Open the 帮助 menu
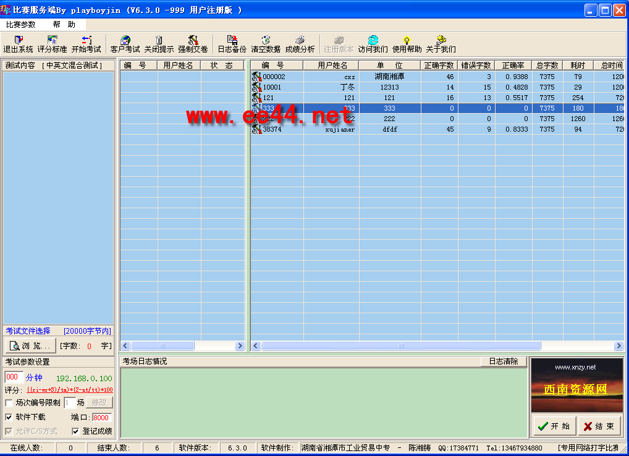Screen dimensions: 629x456 (64, 25)
